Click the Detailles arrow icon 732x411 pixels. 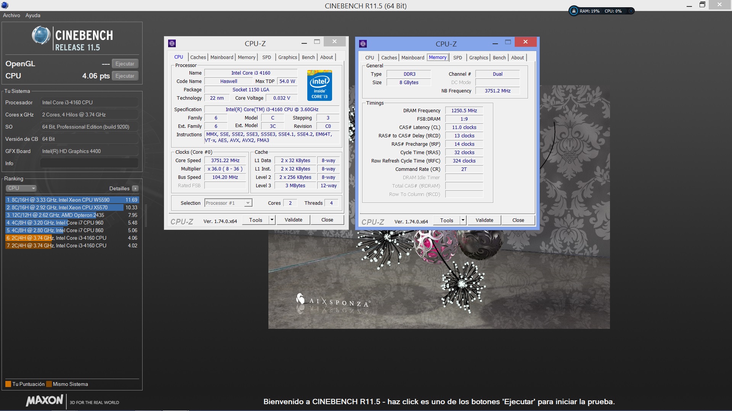(135, 188)
